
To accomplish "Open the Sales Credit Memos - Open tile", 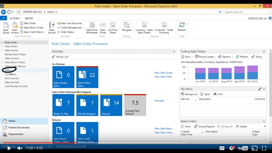I will click(87, 133).
